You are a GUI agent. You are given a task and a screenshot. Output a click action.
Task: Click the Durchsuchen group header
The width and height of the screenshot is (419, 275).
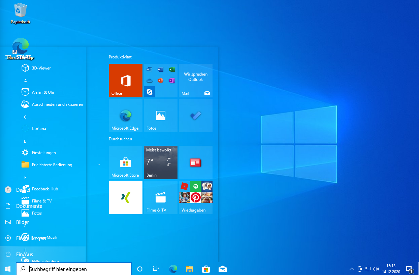121,139
